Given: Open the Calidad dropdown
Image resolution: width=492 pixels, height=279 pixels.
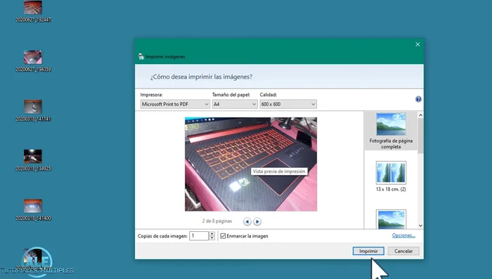Looking at the screenshot, I should pyautogui.click(x=288, y=104).
